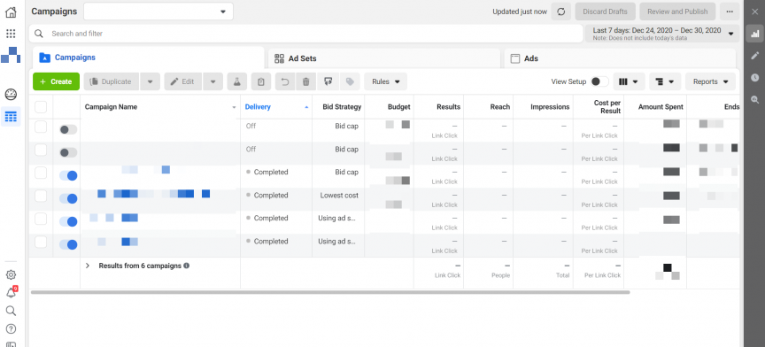Disable the Completed Bid cap campaign toggle
Viewport: 765px width, 347px height.
(x=68, y=175)
